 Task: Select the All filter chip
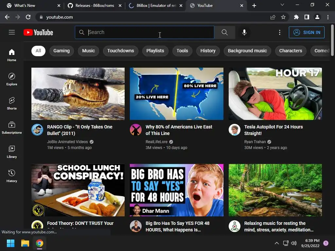tap(38, 51)
